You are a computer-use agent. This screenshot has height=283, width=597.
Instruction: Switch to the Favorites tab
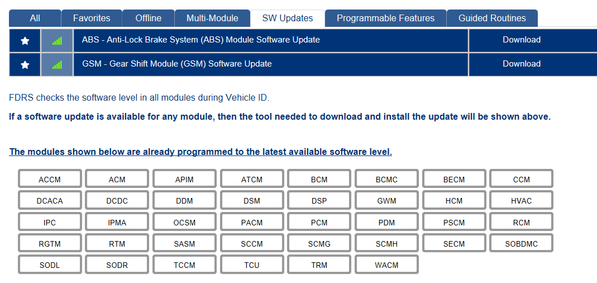click(x=91, y=18)
